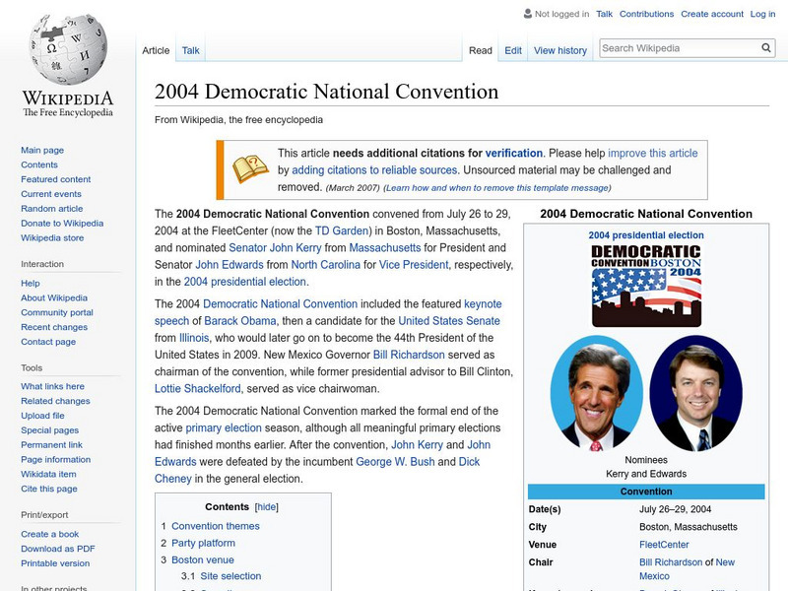788x591 pixels.
Task: Open the View history tab
Action: pos(560,50)
